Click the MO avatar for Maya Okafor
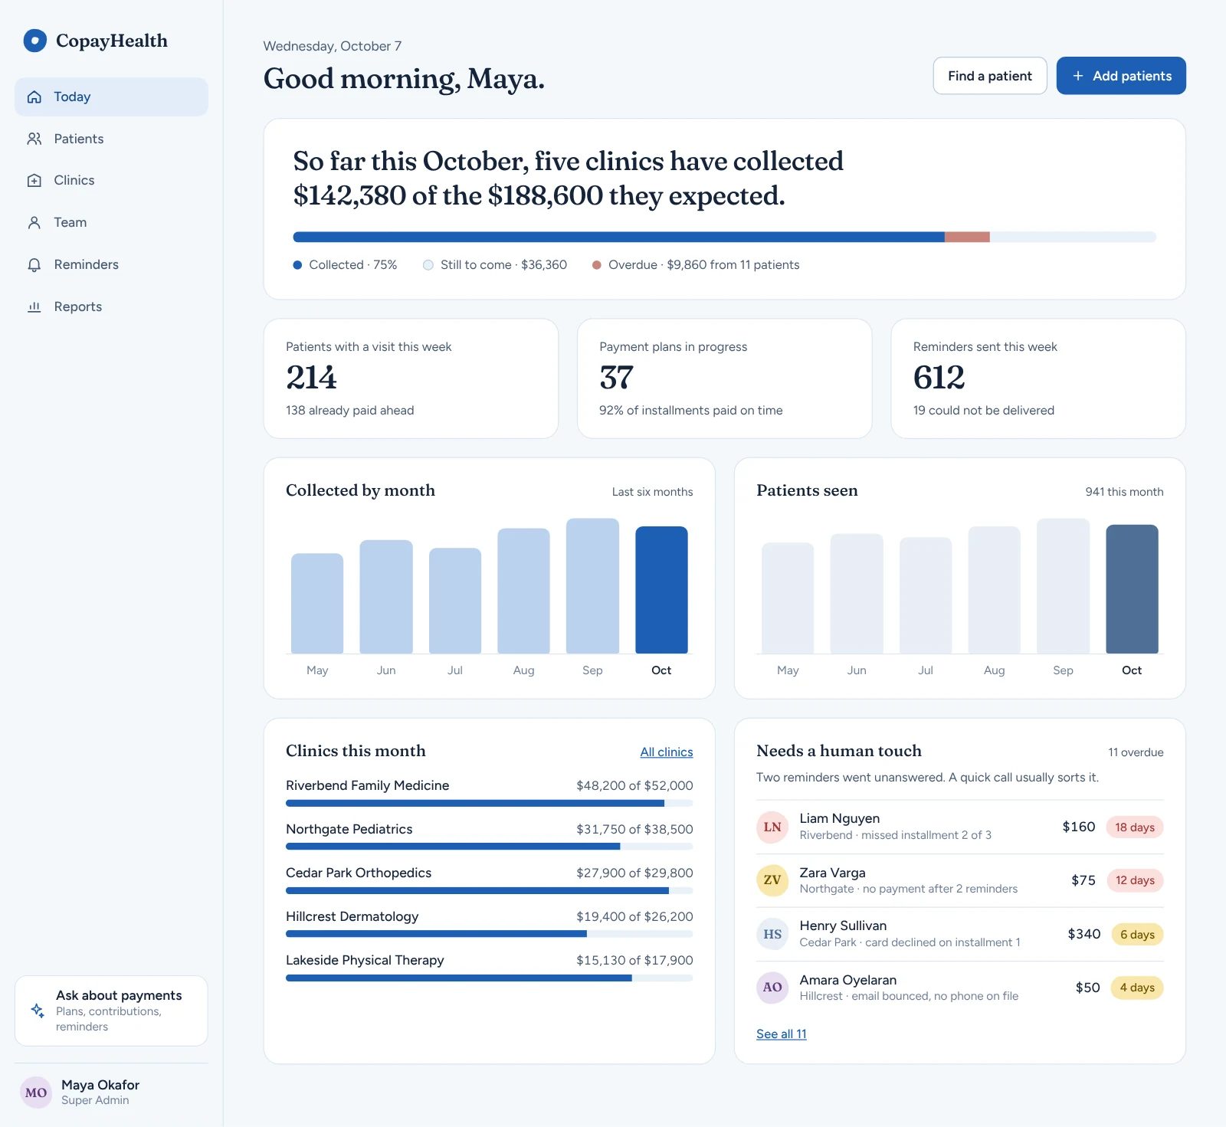This screenshot has width=1226, height=1127. [x=36, y=1093]
